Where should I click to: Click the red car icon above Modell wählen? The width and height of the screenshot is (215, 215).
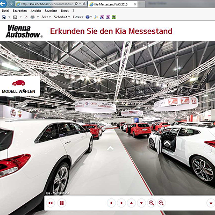point(19,83)
